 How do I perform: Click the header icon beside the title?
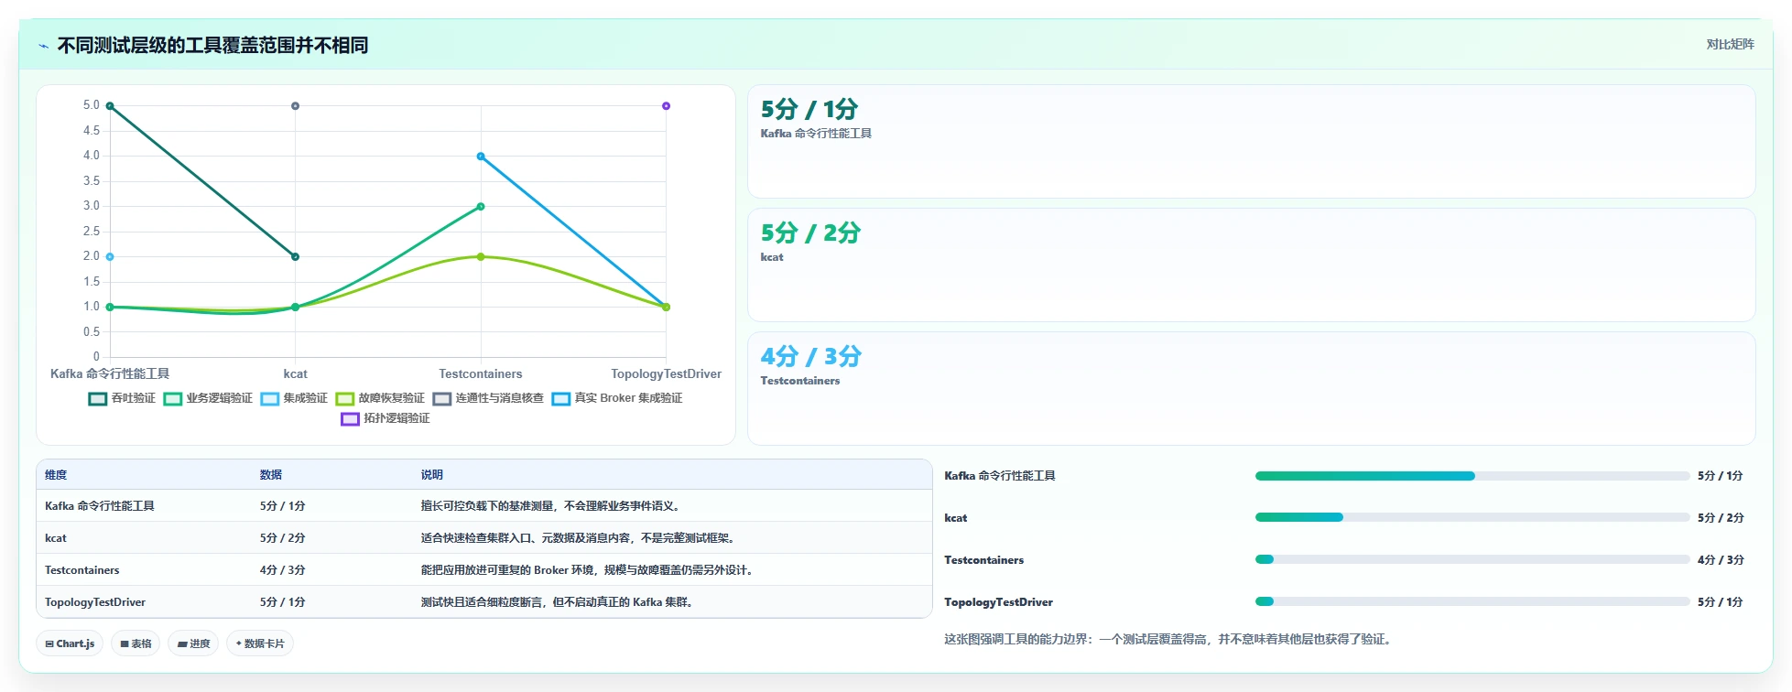tap(43, 46)
